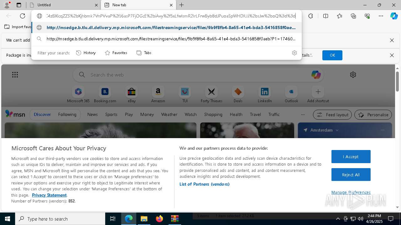Open Microsoft 365 shortcut
Viewport: 401px width, 225px height.
[78, 95]
